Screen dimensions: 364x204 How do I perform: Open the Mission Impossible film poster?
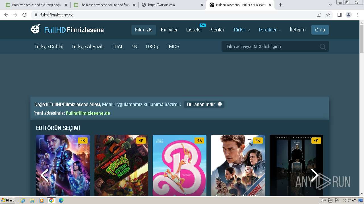[x=238, y=165]
